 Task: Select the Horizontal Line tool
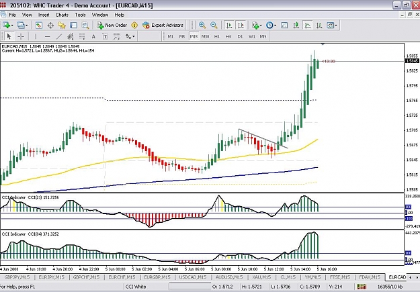(48, 36)
